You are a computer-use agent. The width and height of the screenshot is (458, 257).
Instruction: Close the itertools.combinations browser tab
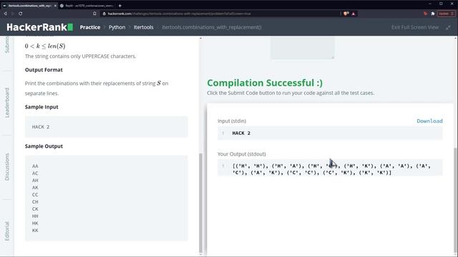click(55, 6)
